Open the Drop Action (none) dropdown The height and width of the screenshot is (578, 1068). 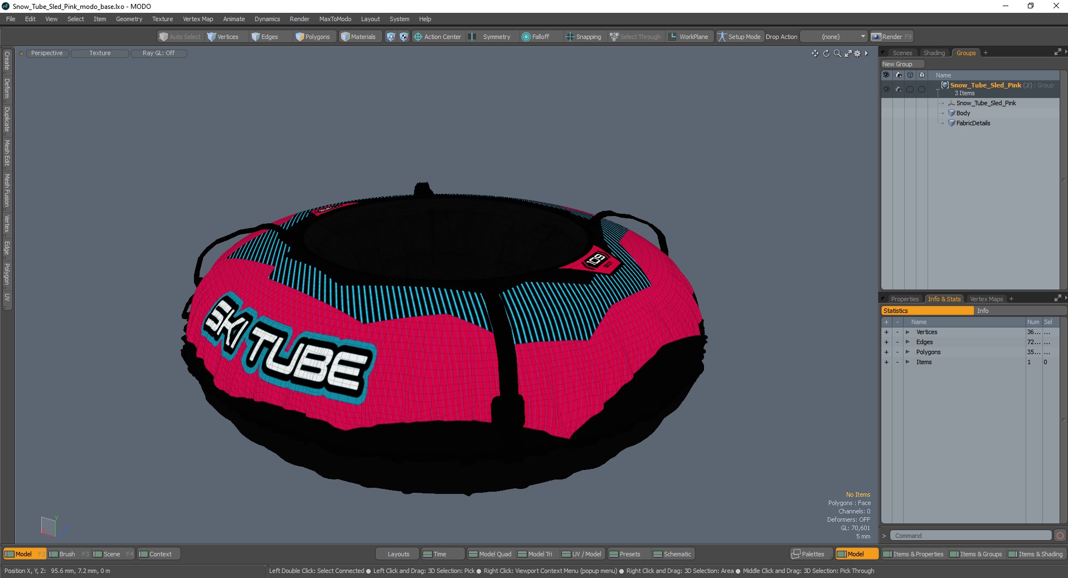(x=834, y=37)
